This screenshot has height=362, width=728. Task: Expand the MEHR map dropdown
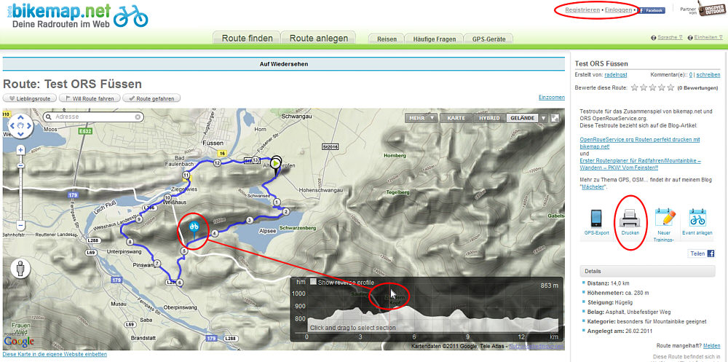click(422, 118)
